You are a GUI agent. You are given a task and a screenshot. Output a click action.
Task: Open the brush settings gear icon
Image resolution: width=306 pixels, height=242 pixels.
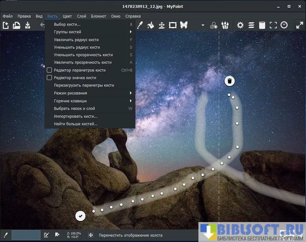[x=240, y=25]
